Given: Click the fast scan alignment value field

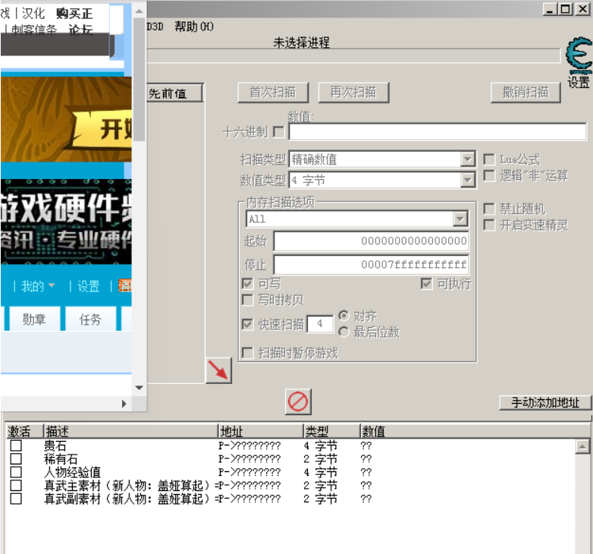Looking at the screenshot, I should coord(320,324).
